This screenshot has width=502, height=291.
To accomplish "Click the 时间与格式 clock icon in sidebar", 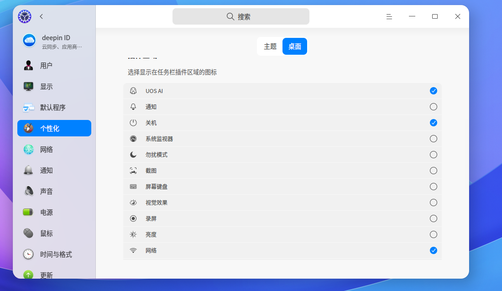I will [x=28, y=255].
